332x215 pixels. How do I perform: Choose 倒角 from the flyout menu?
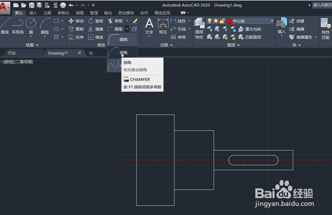[x=122, y=52]
